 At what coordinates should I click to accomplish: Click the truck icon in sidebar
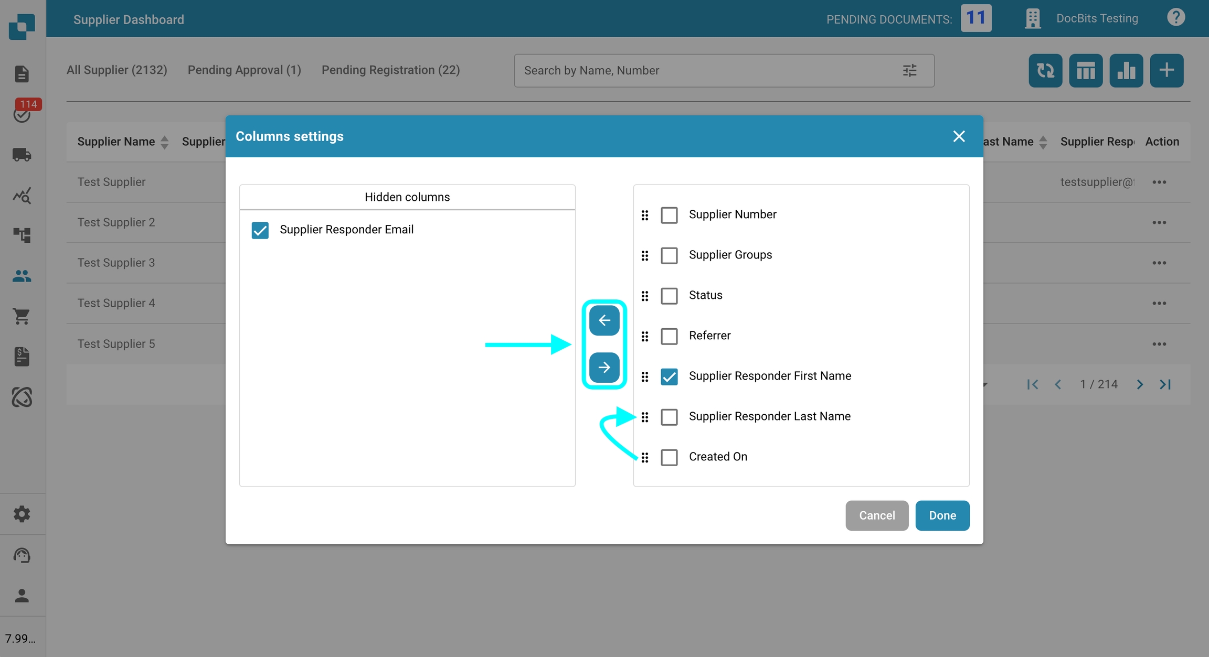22,155
